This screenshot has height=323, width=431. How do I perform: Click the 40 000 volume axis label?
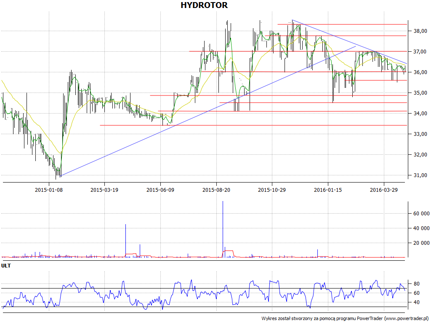coord(421,228)
